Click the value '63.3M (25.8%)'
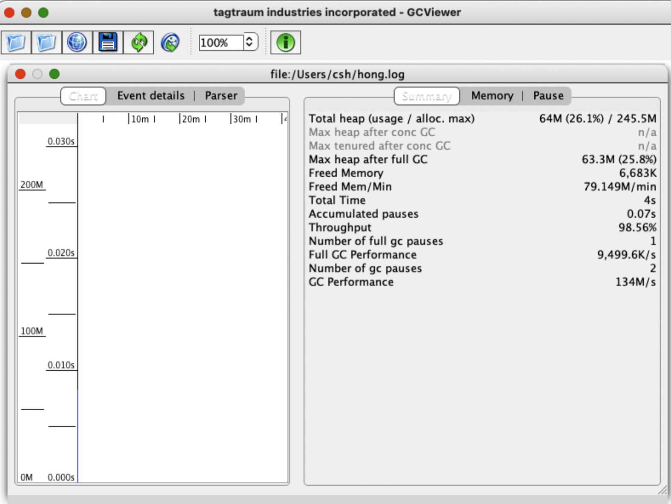The height and width of the screenshot is (504, 671). pyautogui.click(x=619, y=159)
